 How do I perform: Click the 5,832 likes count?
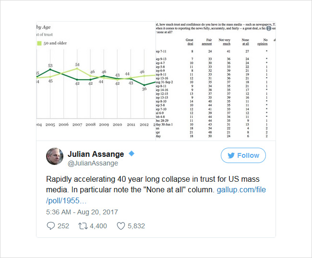pos(136,226)
